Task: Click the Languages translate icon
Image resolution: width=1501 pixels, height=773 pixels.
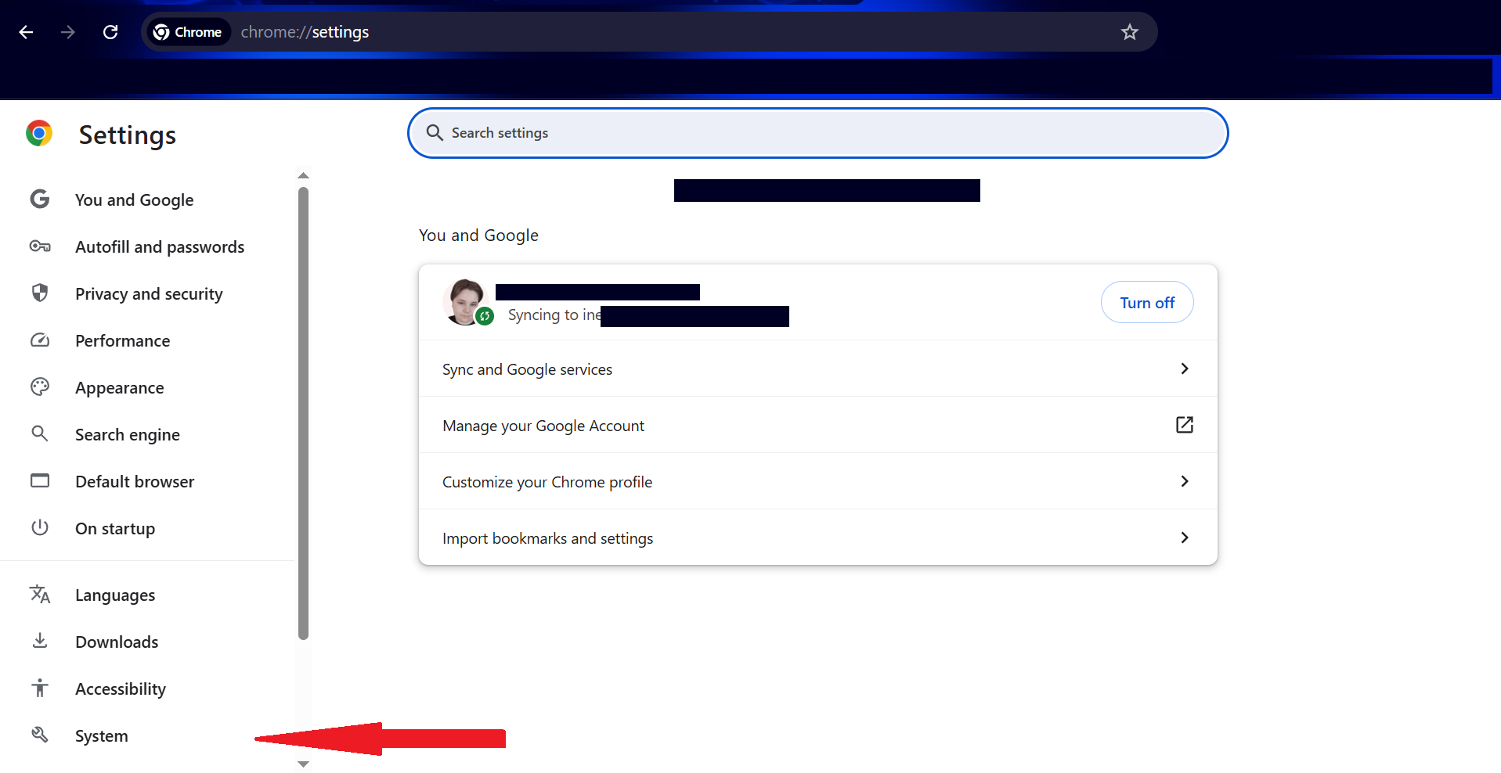Action: click(40, 595)
